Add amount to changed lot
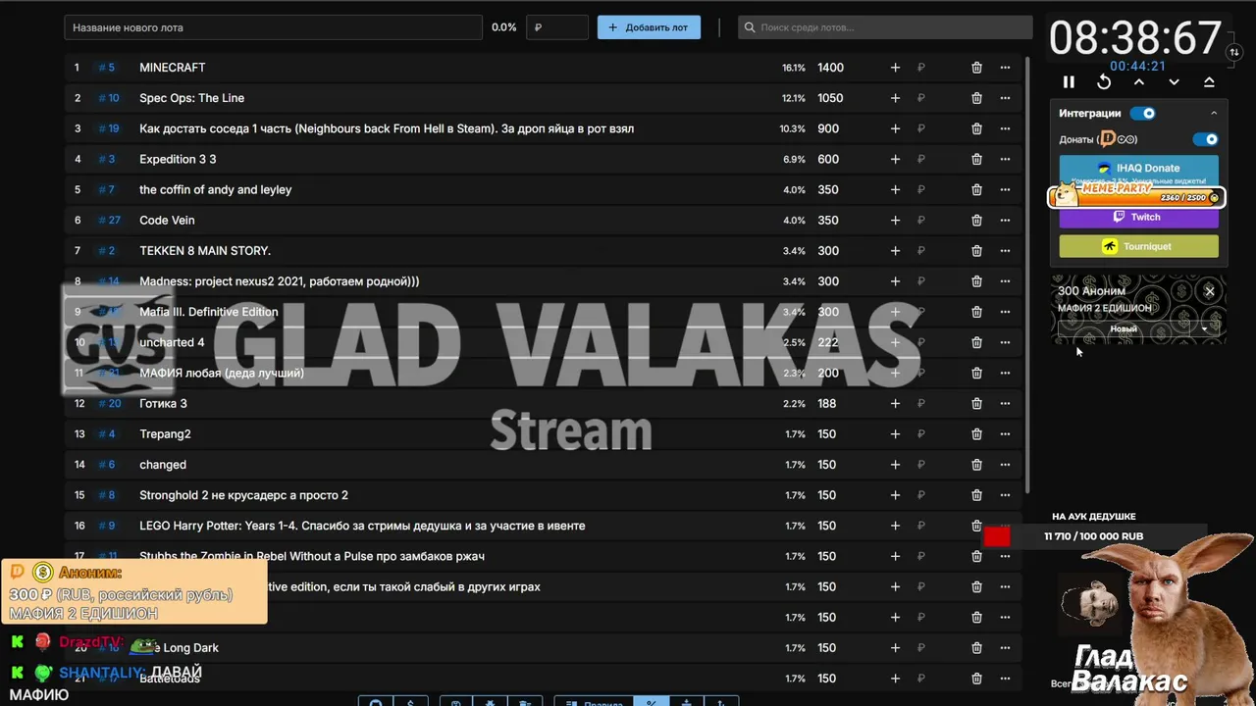 (895, 465)
